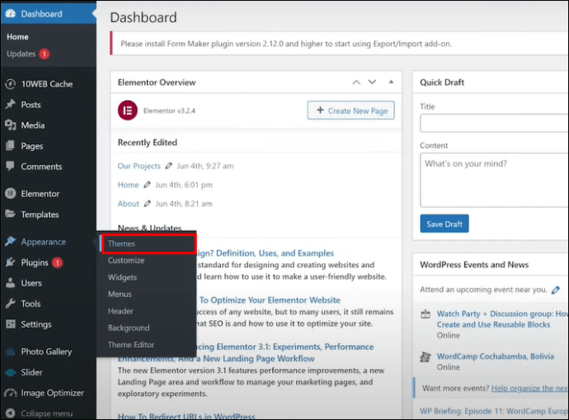Click the pencil icon beside Home page
Viewport: 569px width, 420px height.
coord(147,185)
